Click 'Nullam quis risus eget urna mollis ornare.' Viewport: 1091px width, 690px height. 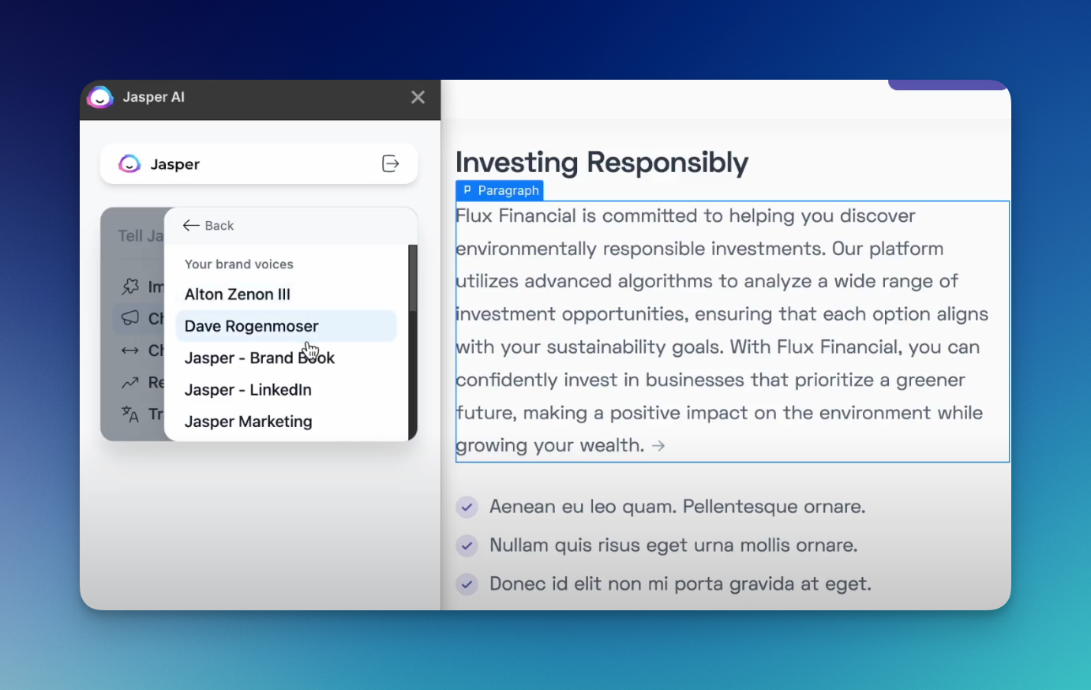pyautogui.click(x=673, y=546)
